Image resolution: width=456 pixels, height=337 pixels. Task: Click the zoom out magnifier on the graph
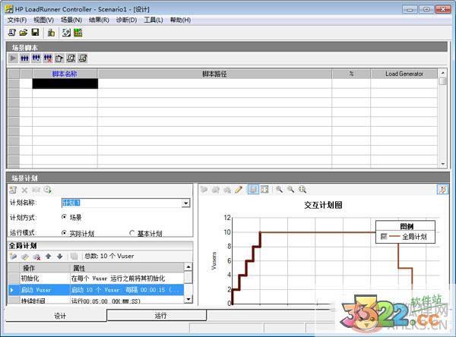pyautogui.click(x=290, y=190)
